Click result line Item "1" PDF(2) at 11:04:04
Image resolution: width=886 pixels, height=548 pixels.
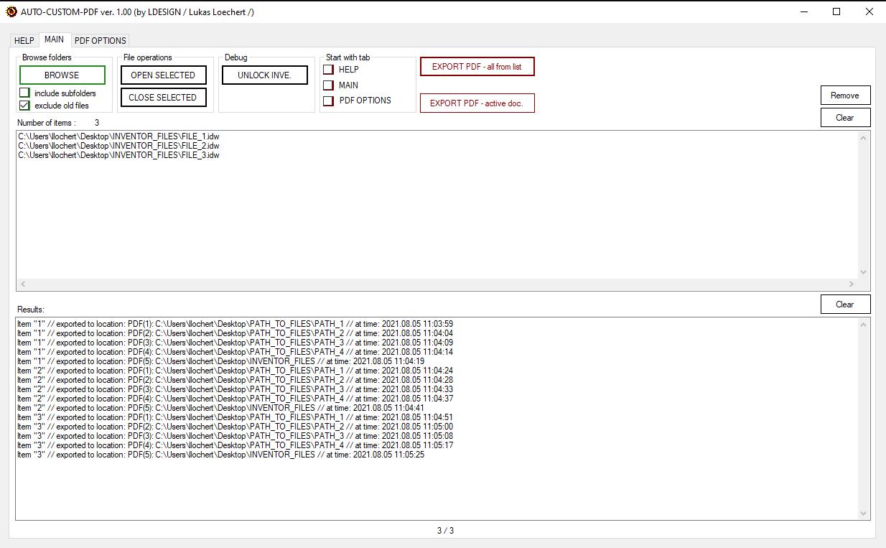[x=235, y=333]
